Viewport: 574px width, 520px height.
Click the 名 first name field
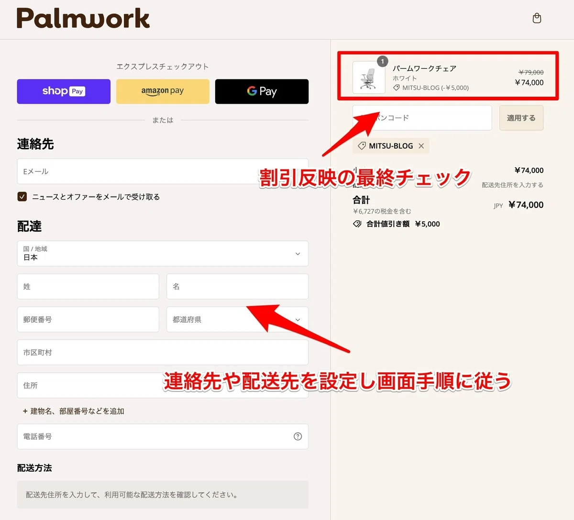point(237,286)
